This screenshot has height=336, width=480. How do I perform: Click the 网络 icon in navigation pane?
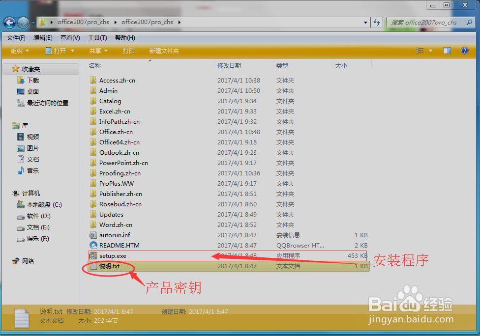tap(16, 261)
